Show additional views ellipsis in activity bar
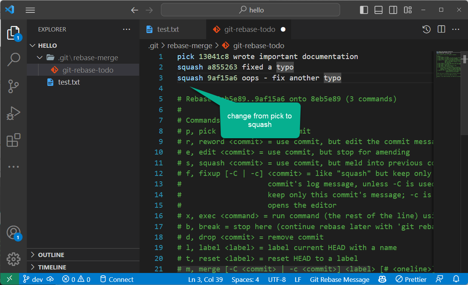Image resolution: width=468 pixels, height=285 pixels. point(13,167)
